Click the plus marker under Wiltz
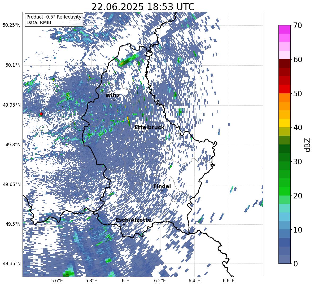 click(x=114, y=100)
